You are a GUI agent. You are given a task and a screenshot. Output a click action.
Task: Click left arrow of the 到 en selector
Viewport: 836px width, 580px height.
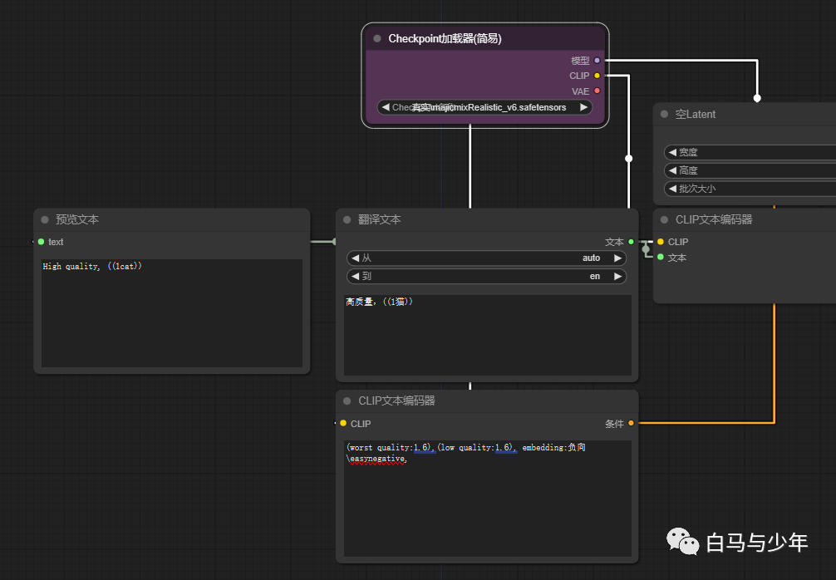point(355,277)
